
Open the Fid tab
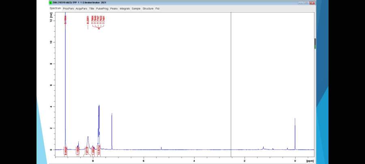157,9
